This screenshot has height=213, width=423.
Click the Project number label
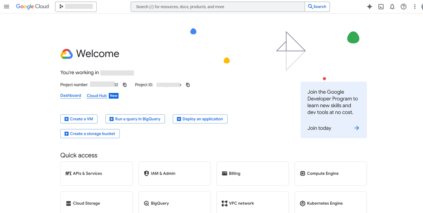[74, 85]
